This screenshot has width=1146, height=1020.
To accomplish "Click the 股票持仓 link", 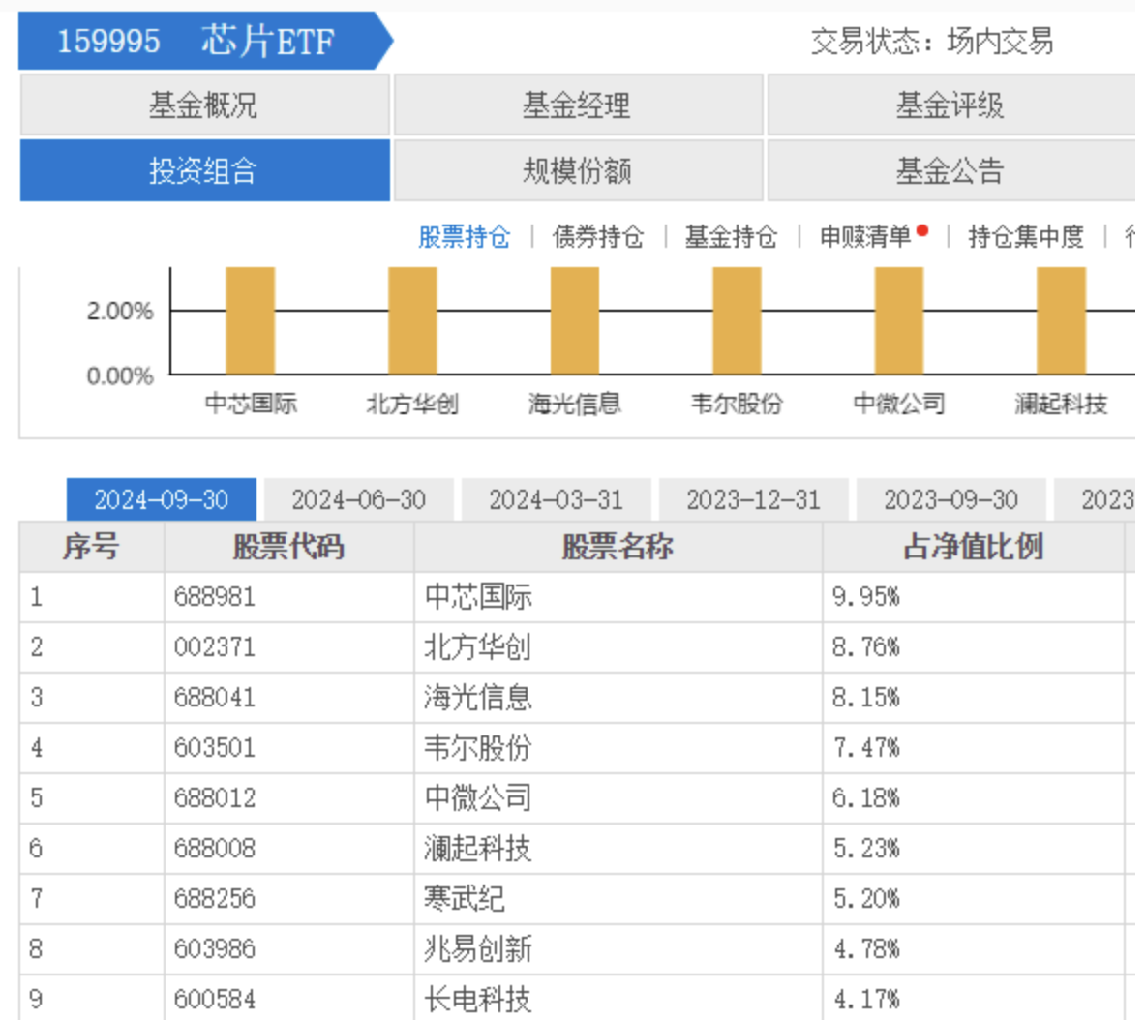I will click(464, 237).
